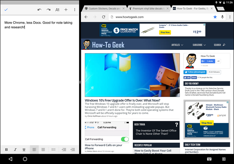This screenshot has height=164, width=234.
Task: Toggle bold formatting in Docs
Action: pyautogui.click(x=6, y=149)
